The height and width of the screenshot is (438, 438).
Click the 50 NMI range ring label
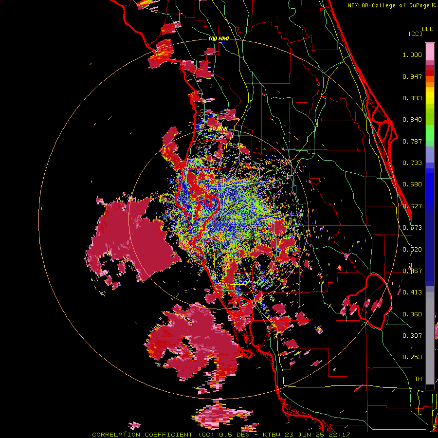[x=219, y=128]
